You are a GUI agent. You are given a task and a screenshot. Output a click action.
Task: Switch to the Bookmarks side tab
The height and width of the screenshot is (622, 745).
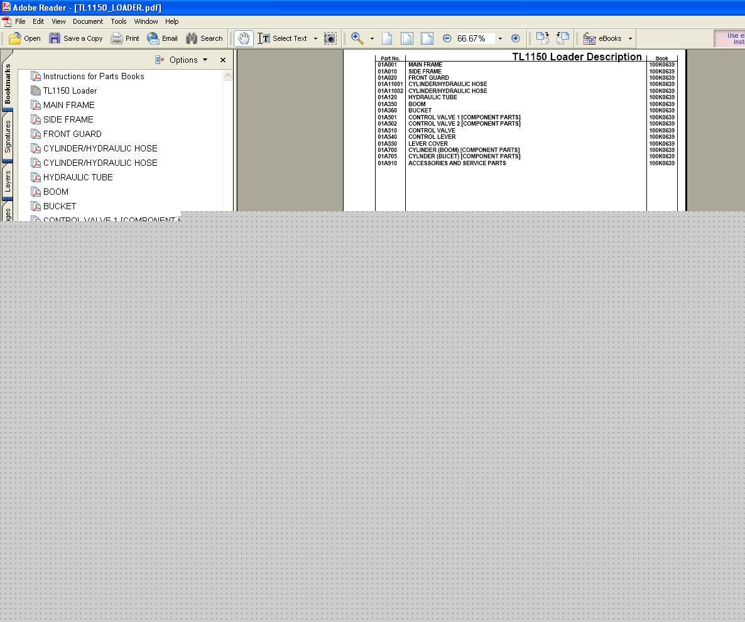tap(8, 84)
